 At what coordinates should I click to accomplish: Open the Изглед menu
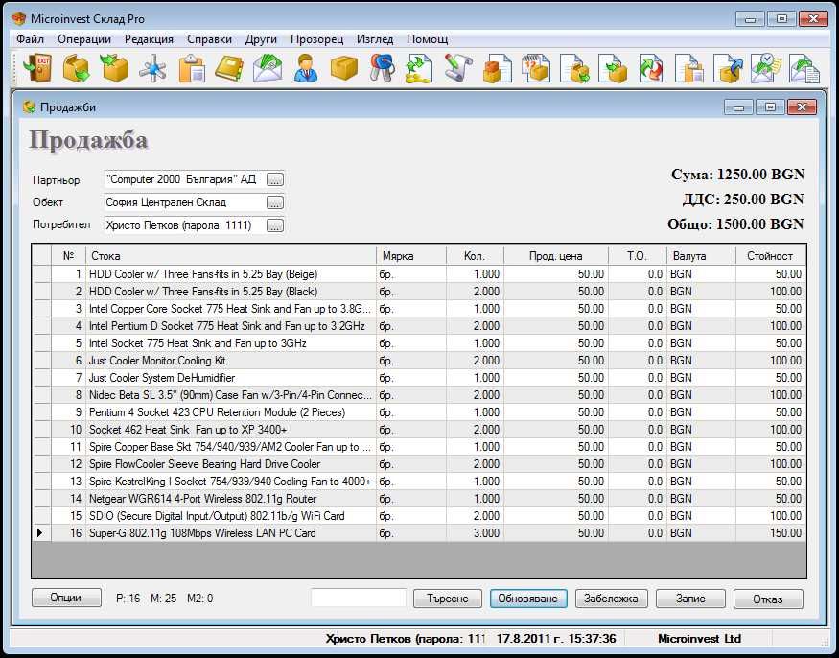(375, 39)
